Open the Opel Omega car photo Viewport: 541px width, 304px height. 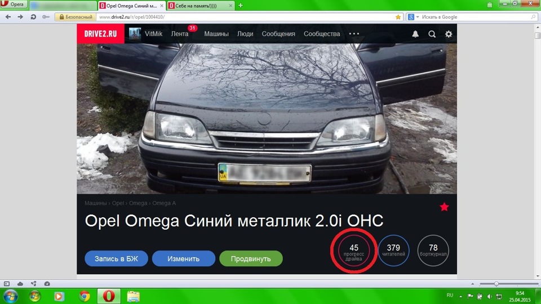point(267,119)
